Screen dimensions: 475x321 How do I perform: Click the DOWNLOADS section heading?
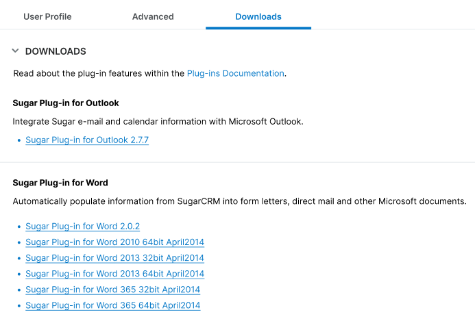point(56,51)
